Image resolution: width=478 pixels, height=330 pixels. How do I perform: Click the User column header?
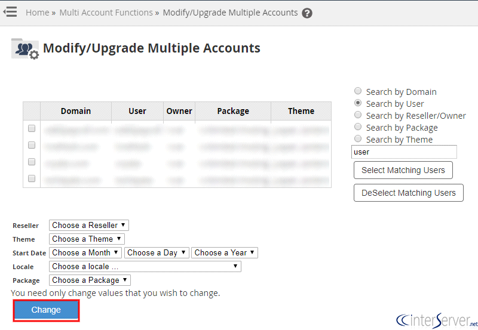pos(137,111)
